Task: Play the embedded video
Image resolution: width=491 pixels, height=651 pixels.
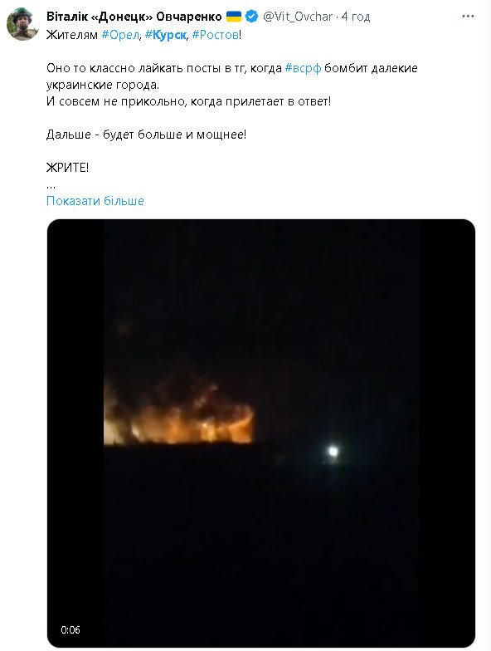Action: [x=261, y=433]
